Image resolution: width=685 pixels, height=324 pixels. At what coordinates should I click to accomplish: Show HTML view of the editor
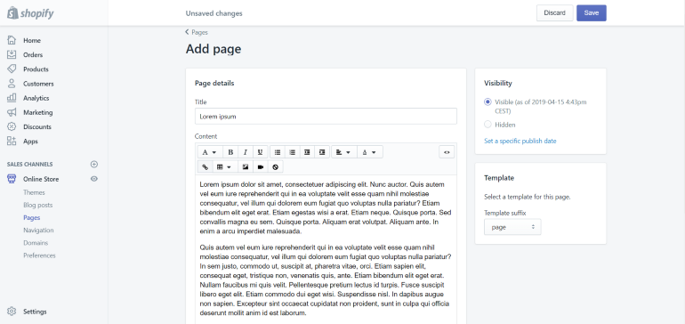click(447, 152)
